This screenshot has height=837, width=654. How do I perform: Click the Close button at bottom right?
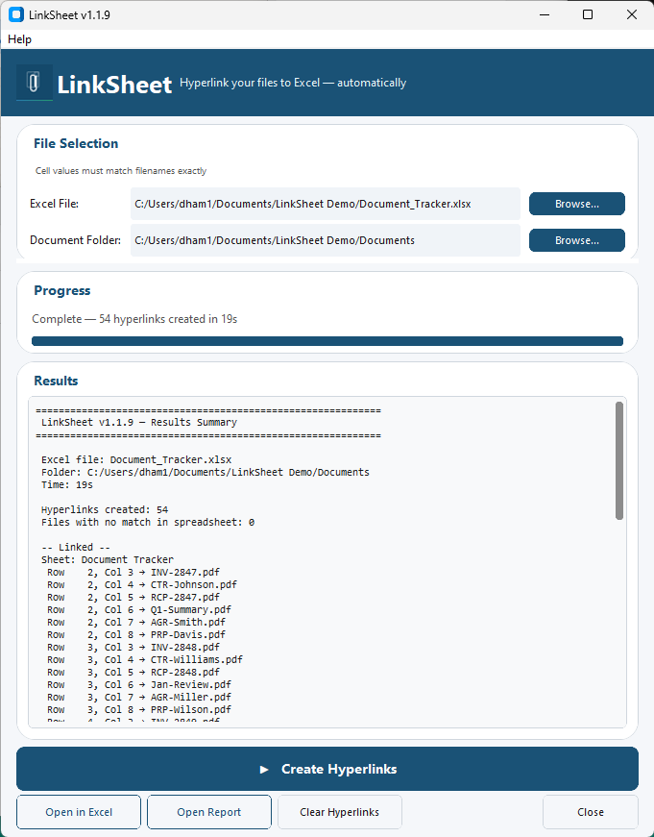591,812
